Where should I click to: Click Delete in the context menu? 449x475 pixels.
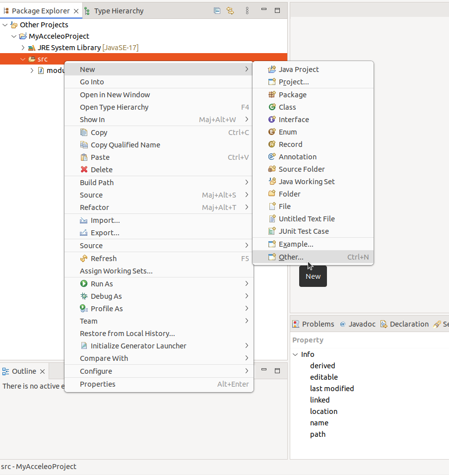pos(101,170)
